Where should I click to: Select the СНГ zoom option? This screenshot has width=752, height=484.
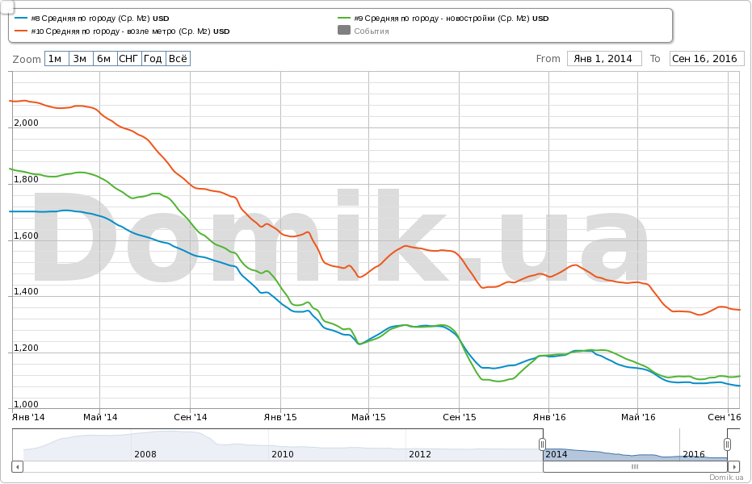click(129, 58)
